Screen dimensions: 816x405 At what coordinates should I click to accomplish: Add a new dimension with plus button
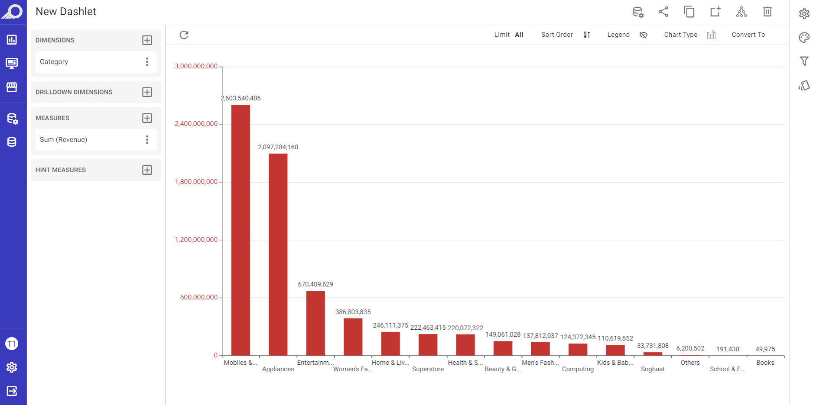[x=147, y=40]
